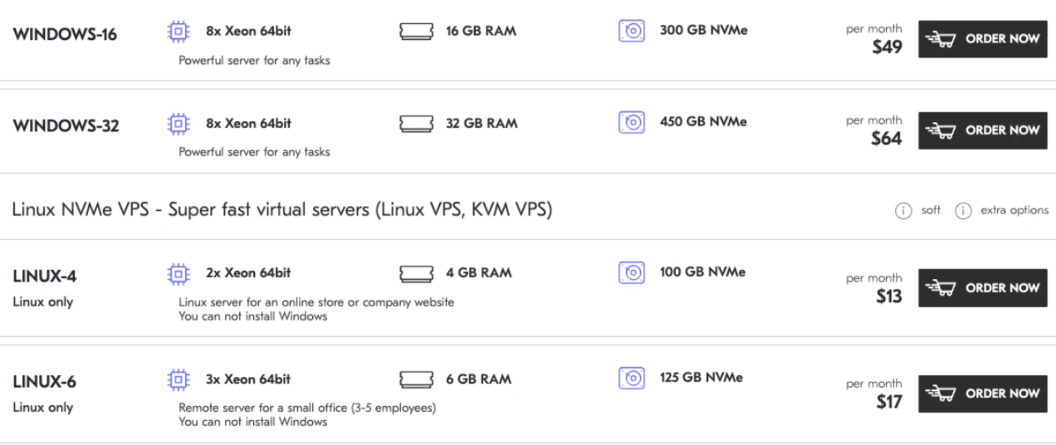The height and width of the screenshot is (445, 1056).
Task: Select the WINDOWS-32 plan name
Action: click(x=66, y=126)
